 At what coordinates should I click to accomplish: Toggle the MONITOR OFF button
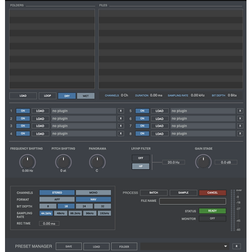click(x=212, y=218)
